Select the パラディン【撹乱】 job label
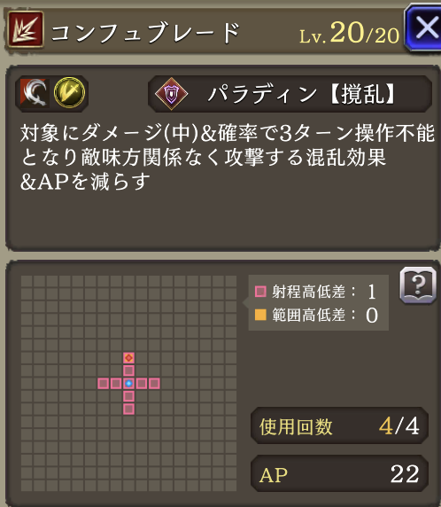This screenshot has height=507, width=441. (x=301, y=95)
